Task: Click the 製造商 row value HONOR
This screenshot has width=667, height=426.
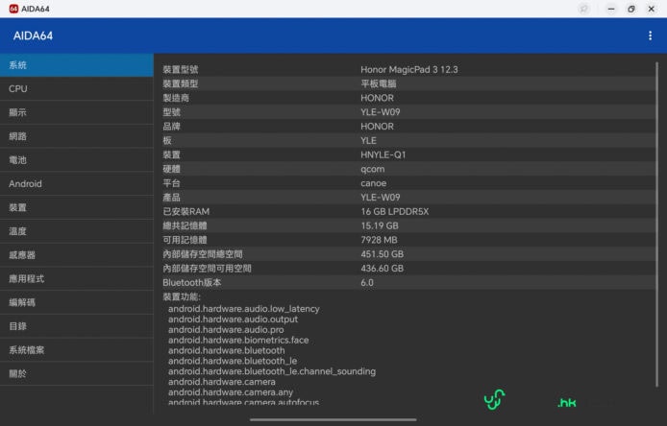Action: (377, 98)
